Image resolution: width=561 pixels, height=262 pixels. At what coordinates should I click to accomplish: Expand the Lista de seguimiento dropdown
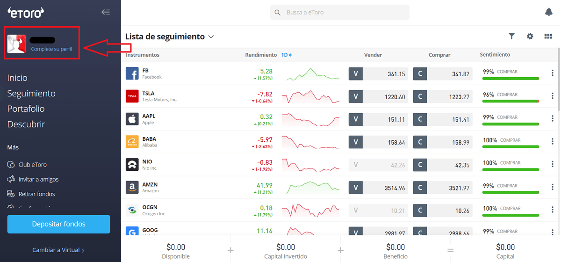click(x=211, y=36)
